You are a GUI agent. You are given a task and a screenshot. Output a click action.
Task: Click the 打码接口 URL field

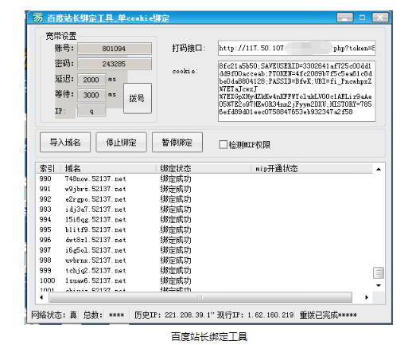point(297,48)
